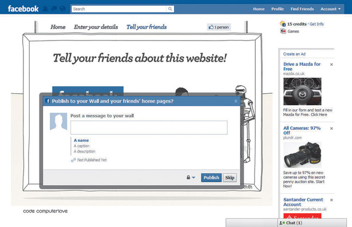Image resolution: width=352 pixels, height=227 pixels.
Task: Open the privacy lock dropdown
Action: tap(191, 177)
